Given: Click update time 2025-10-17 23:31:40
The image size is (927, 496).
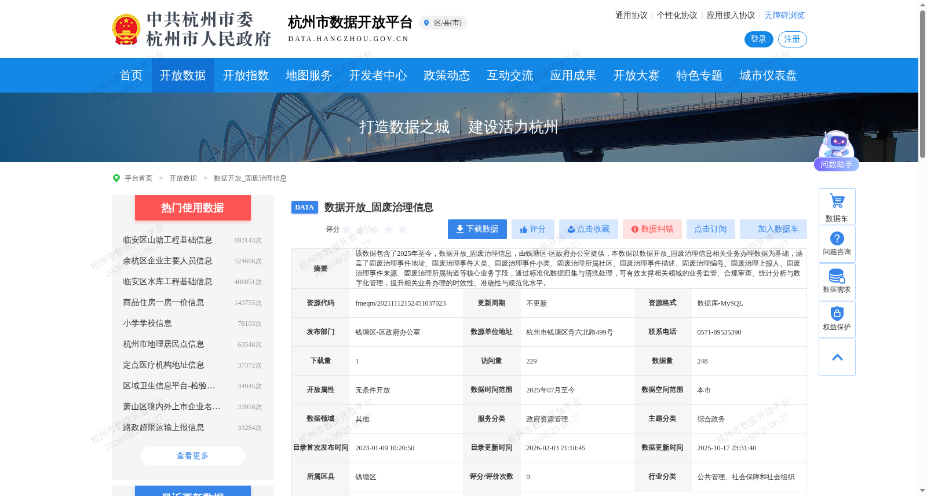Looking at the screenshot, I should click(x=727, y=448).
